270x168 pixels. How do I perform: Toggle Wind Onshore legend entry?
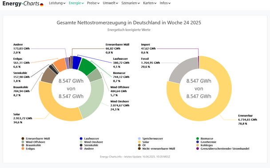[91, 142]
